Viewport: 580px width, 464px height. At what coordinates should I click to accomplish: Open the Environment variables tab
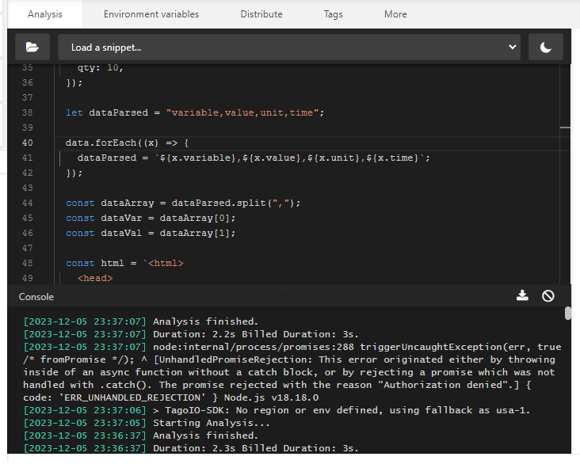point(151,14)
